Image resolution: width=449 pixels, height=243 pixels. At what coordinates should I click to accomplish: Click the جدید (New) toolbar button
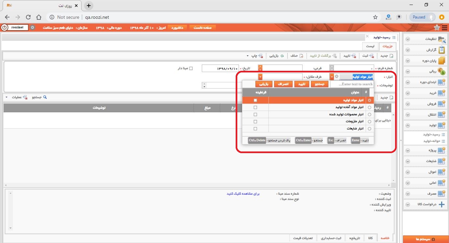point(387,56)
